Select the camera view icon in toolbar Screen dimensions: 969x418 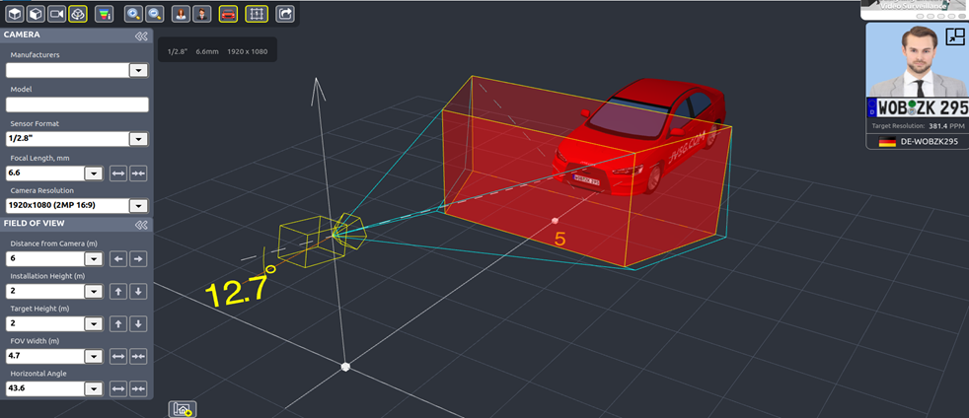pos(56,14)
